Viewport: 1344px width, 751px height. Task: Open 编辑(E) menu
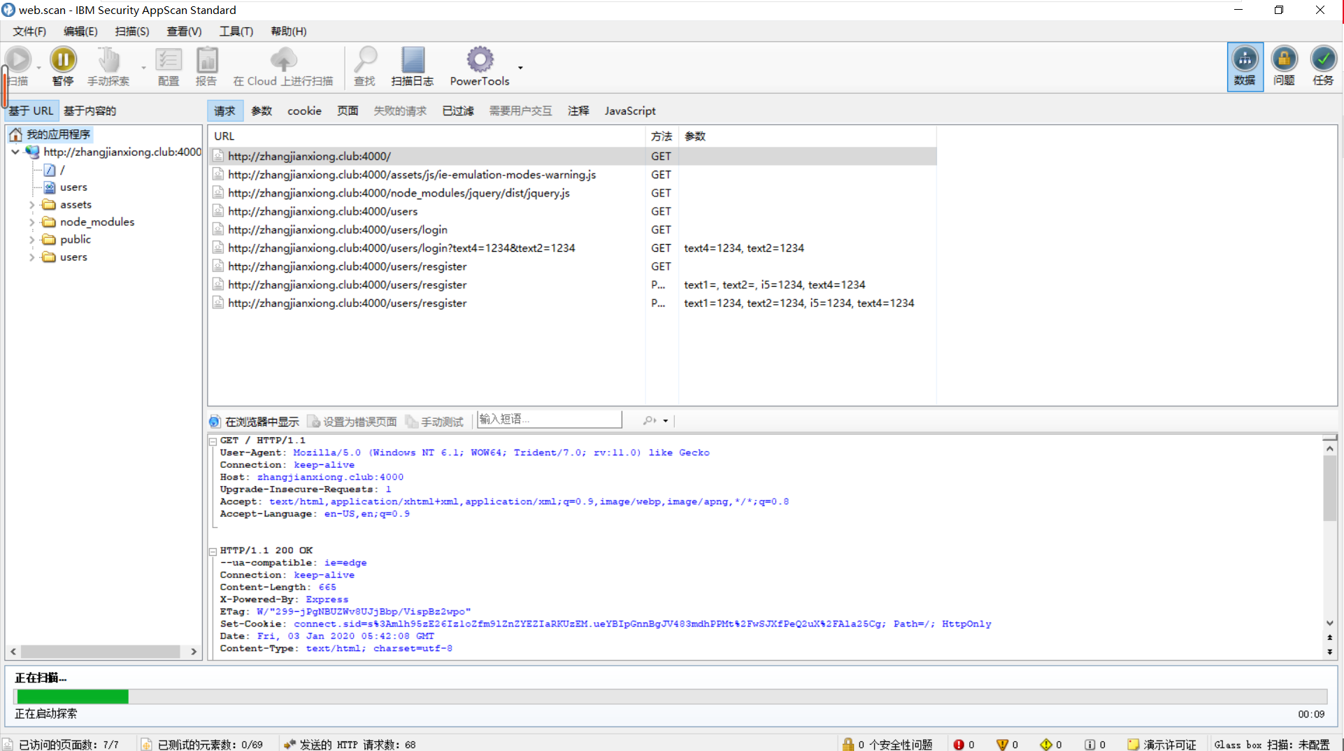tap(80, 31)
